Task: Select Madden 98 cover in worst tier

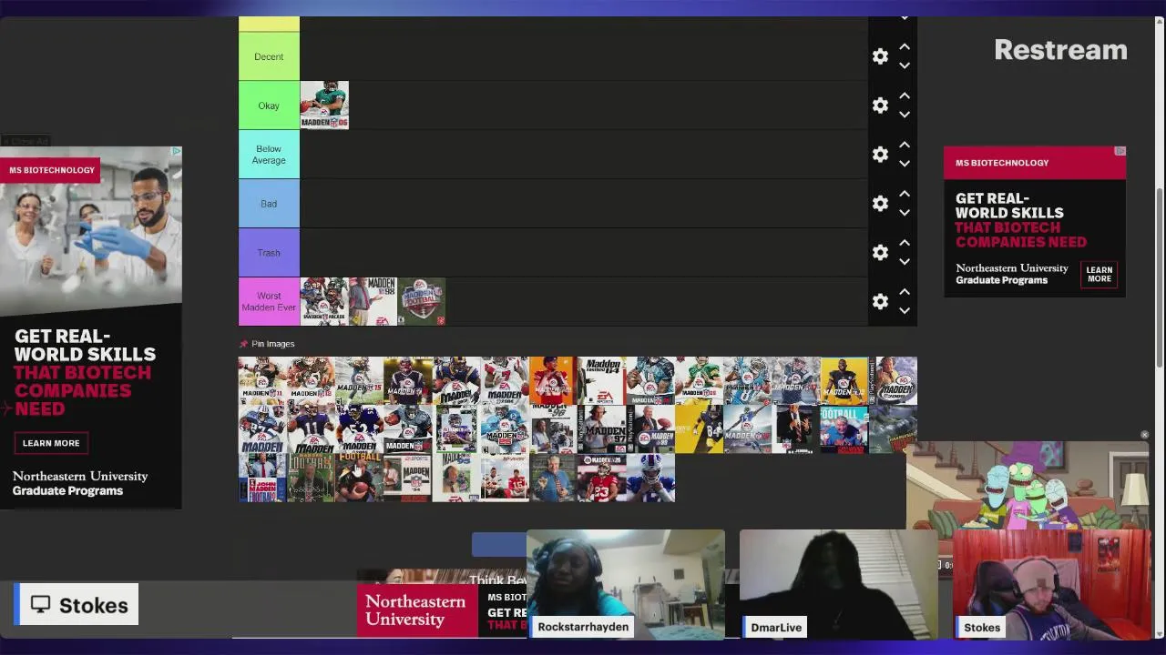Action: [x=373, y=301]
